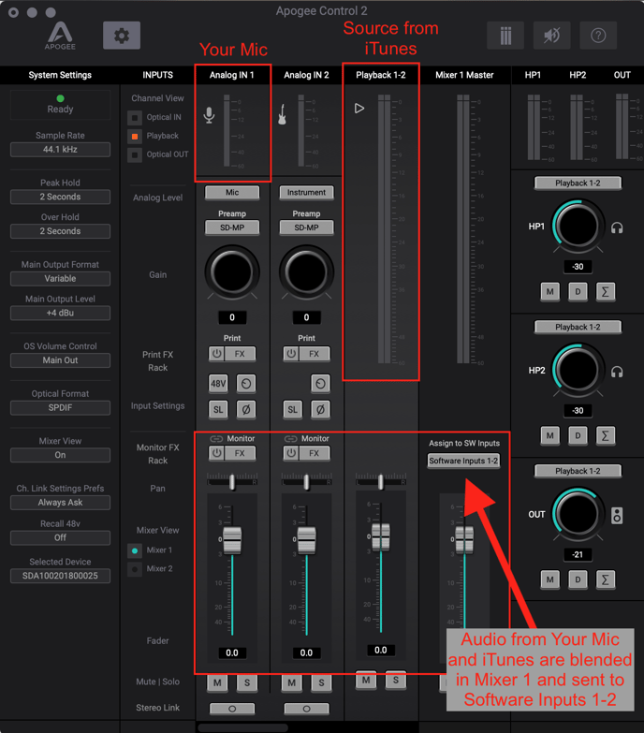The width and height of the screenshot is (644, 733).
Task: Open the settings gear panel
Action: [122, 36]
